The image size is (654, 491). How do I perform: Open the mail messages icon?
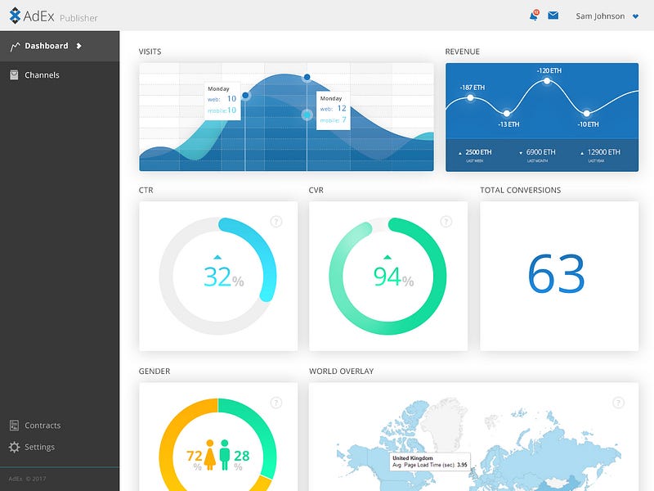coord(553,16)
